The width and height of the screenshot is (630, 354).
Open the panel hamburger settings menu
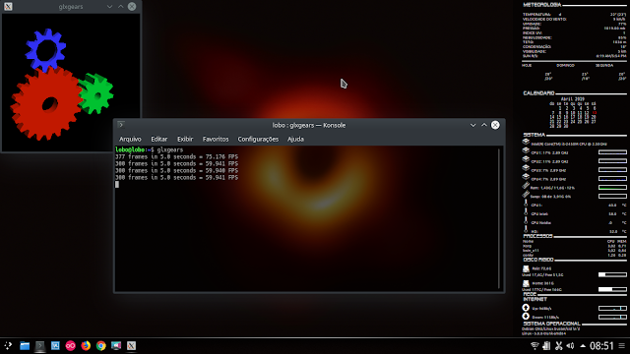[621, 345]
